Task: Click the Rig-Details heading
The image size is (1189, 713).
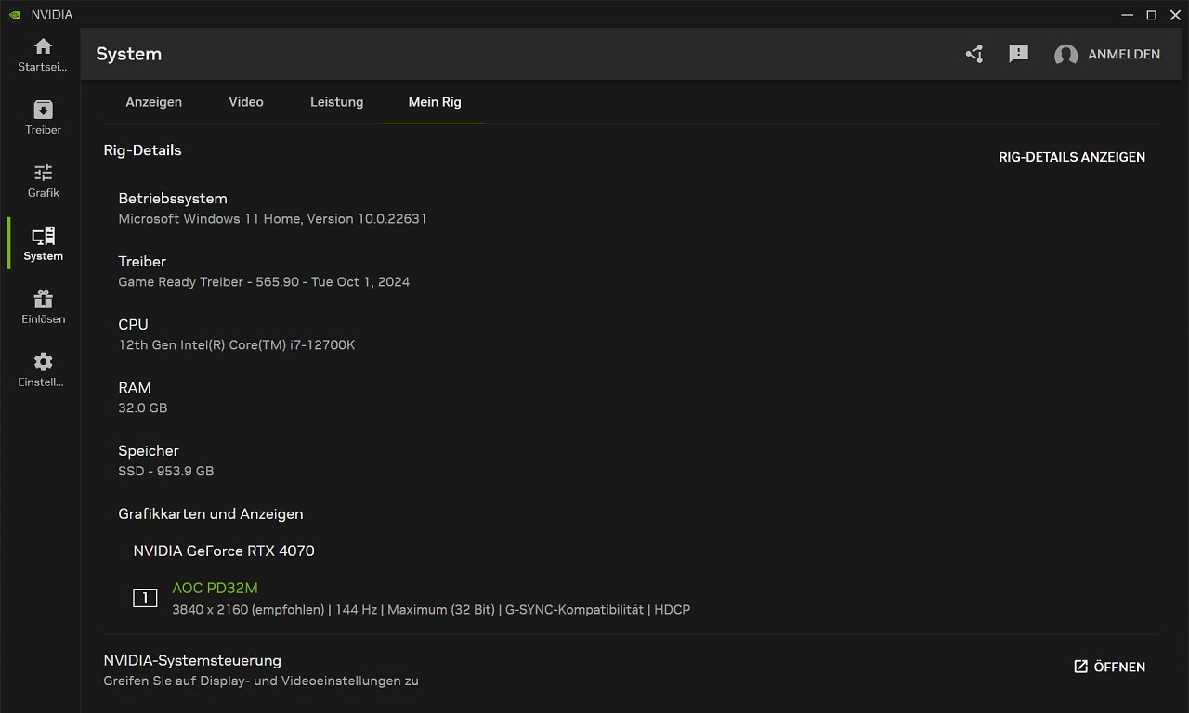Action: click(x=142, y=149)
